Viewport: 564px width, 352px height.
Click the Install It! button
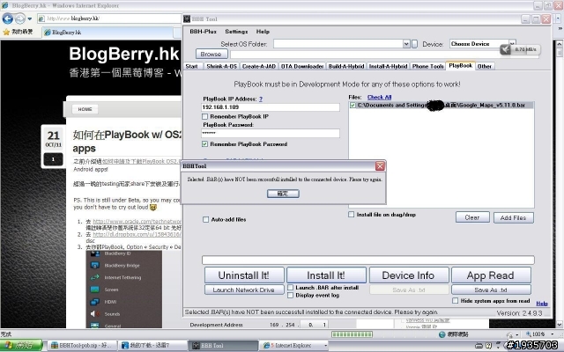point(326,275)
